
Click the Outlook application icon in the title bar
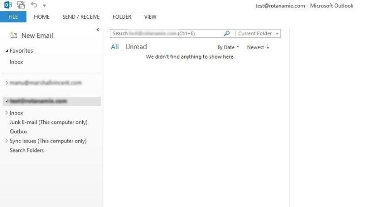click(x=8, y=5)
